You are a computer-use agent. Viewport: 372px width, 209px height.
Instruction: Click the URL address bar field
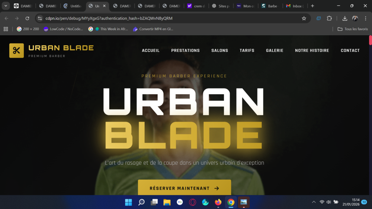pos(167,18)
